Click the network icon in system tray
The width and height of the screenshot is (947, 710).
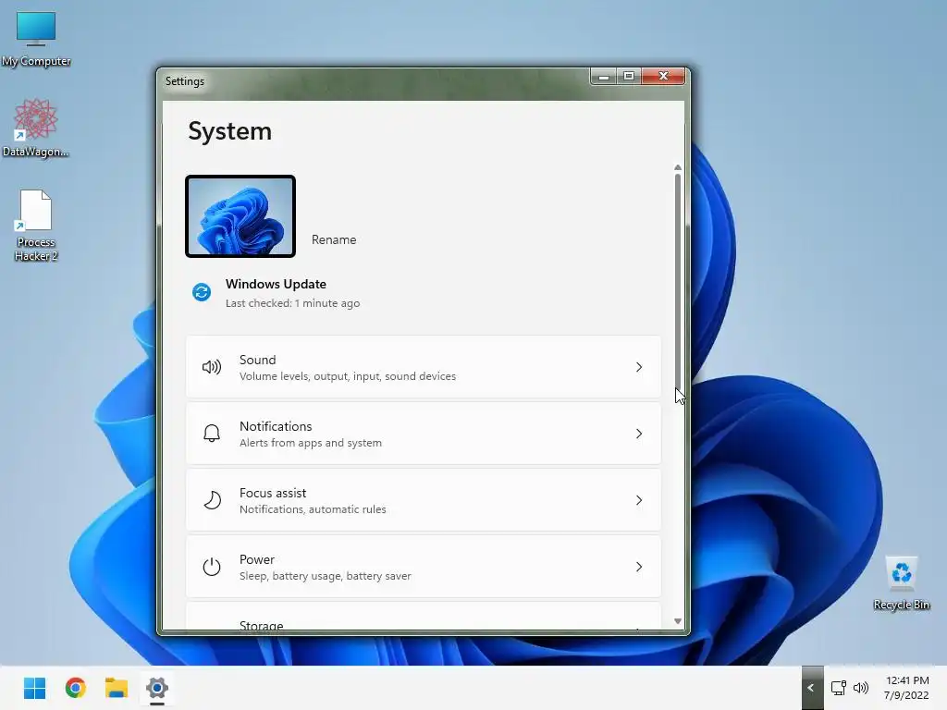pyautogui.click(x=838, y=688)
